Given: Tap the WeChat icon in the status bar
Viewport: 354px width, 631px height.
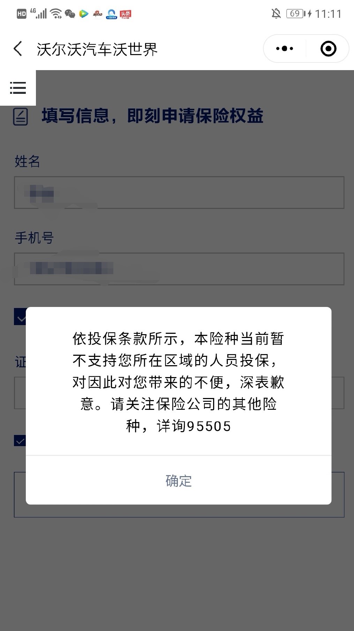Looking at the screenshot, I should point(70,14).
